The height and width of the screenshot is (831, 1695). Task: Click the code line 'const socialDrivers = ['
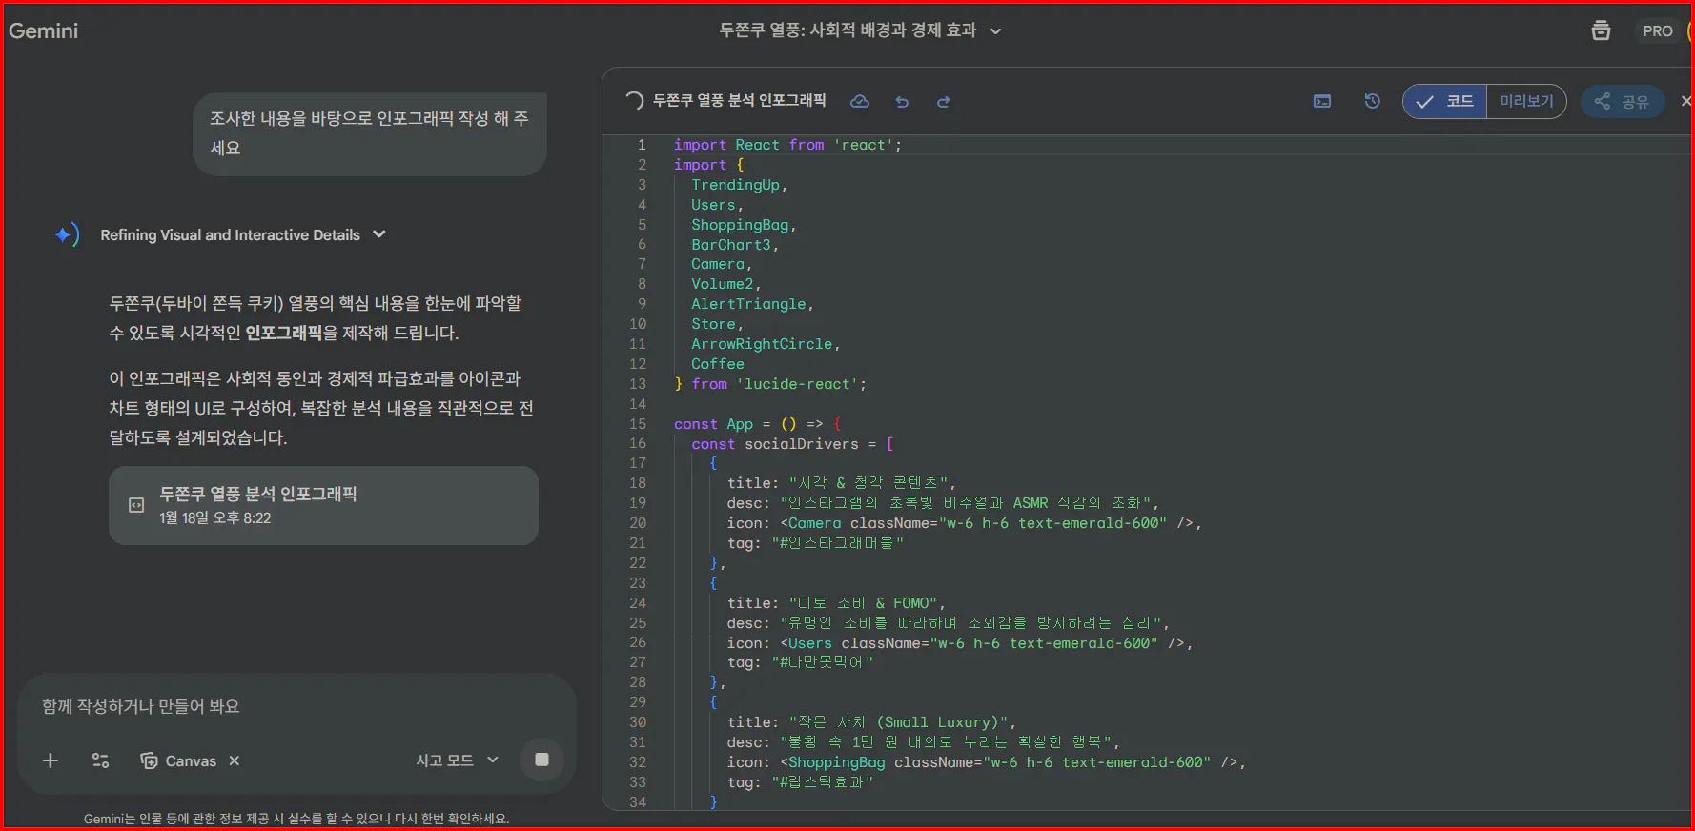pos(792,444)
